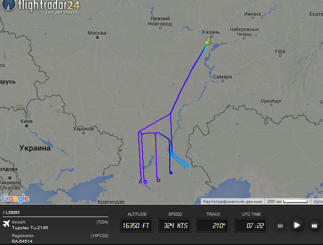Open the Google logo link on map
The width and height of the screenshot is (323, 245).
pyautogui.click(x=15, y=199)
